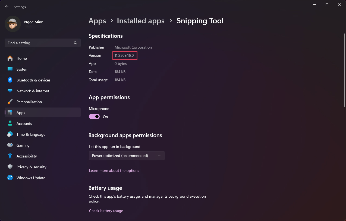The height and width of the screenshot is (221, 346).
Task: Click the Network wifi icon
Action: click(x=10, y=91)
